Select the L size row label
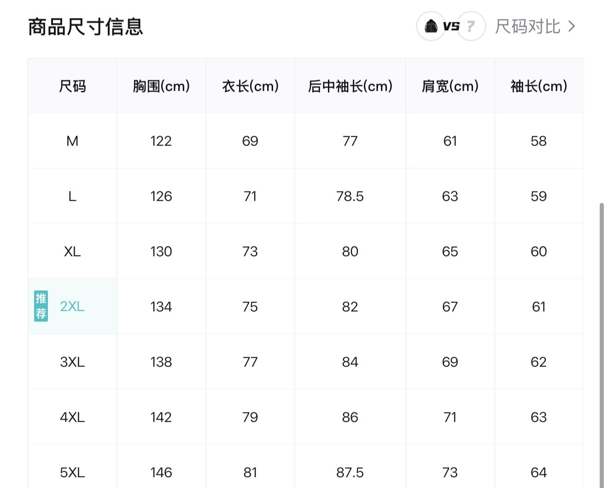Viewport: 608px width, 488px height. click(x=72, y=196)
